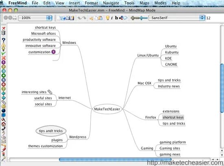Select the Kubuntu node

[172, 52]
